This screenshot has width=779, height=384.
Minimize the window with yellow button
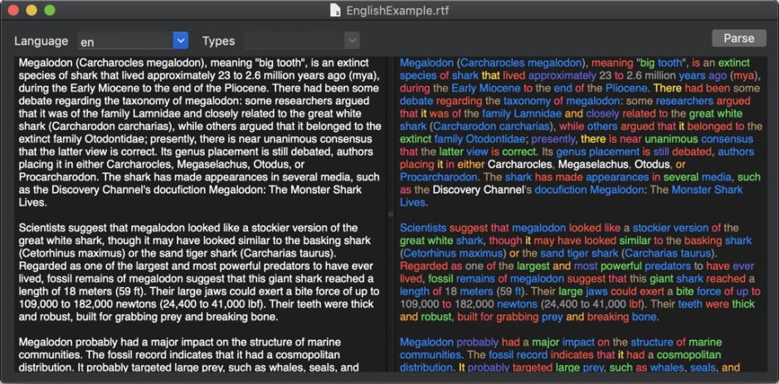click(x=32, y=10)
